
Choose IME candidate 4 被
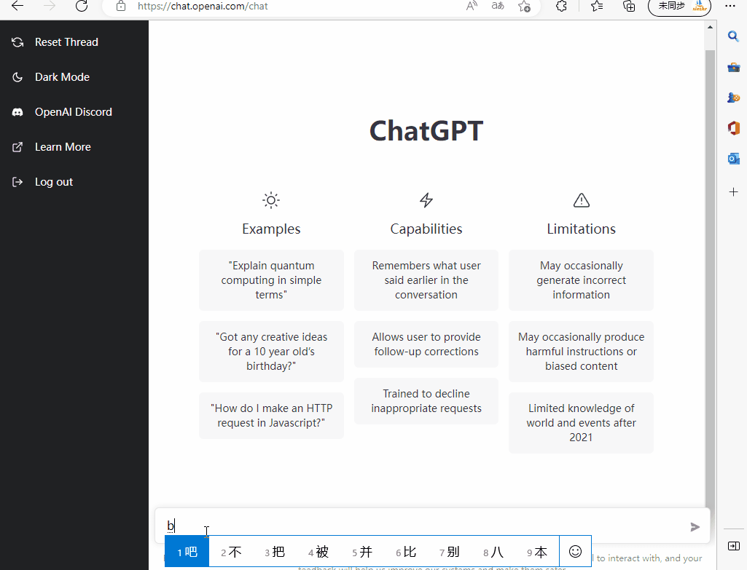[318, 552]
